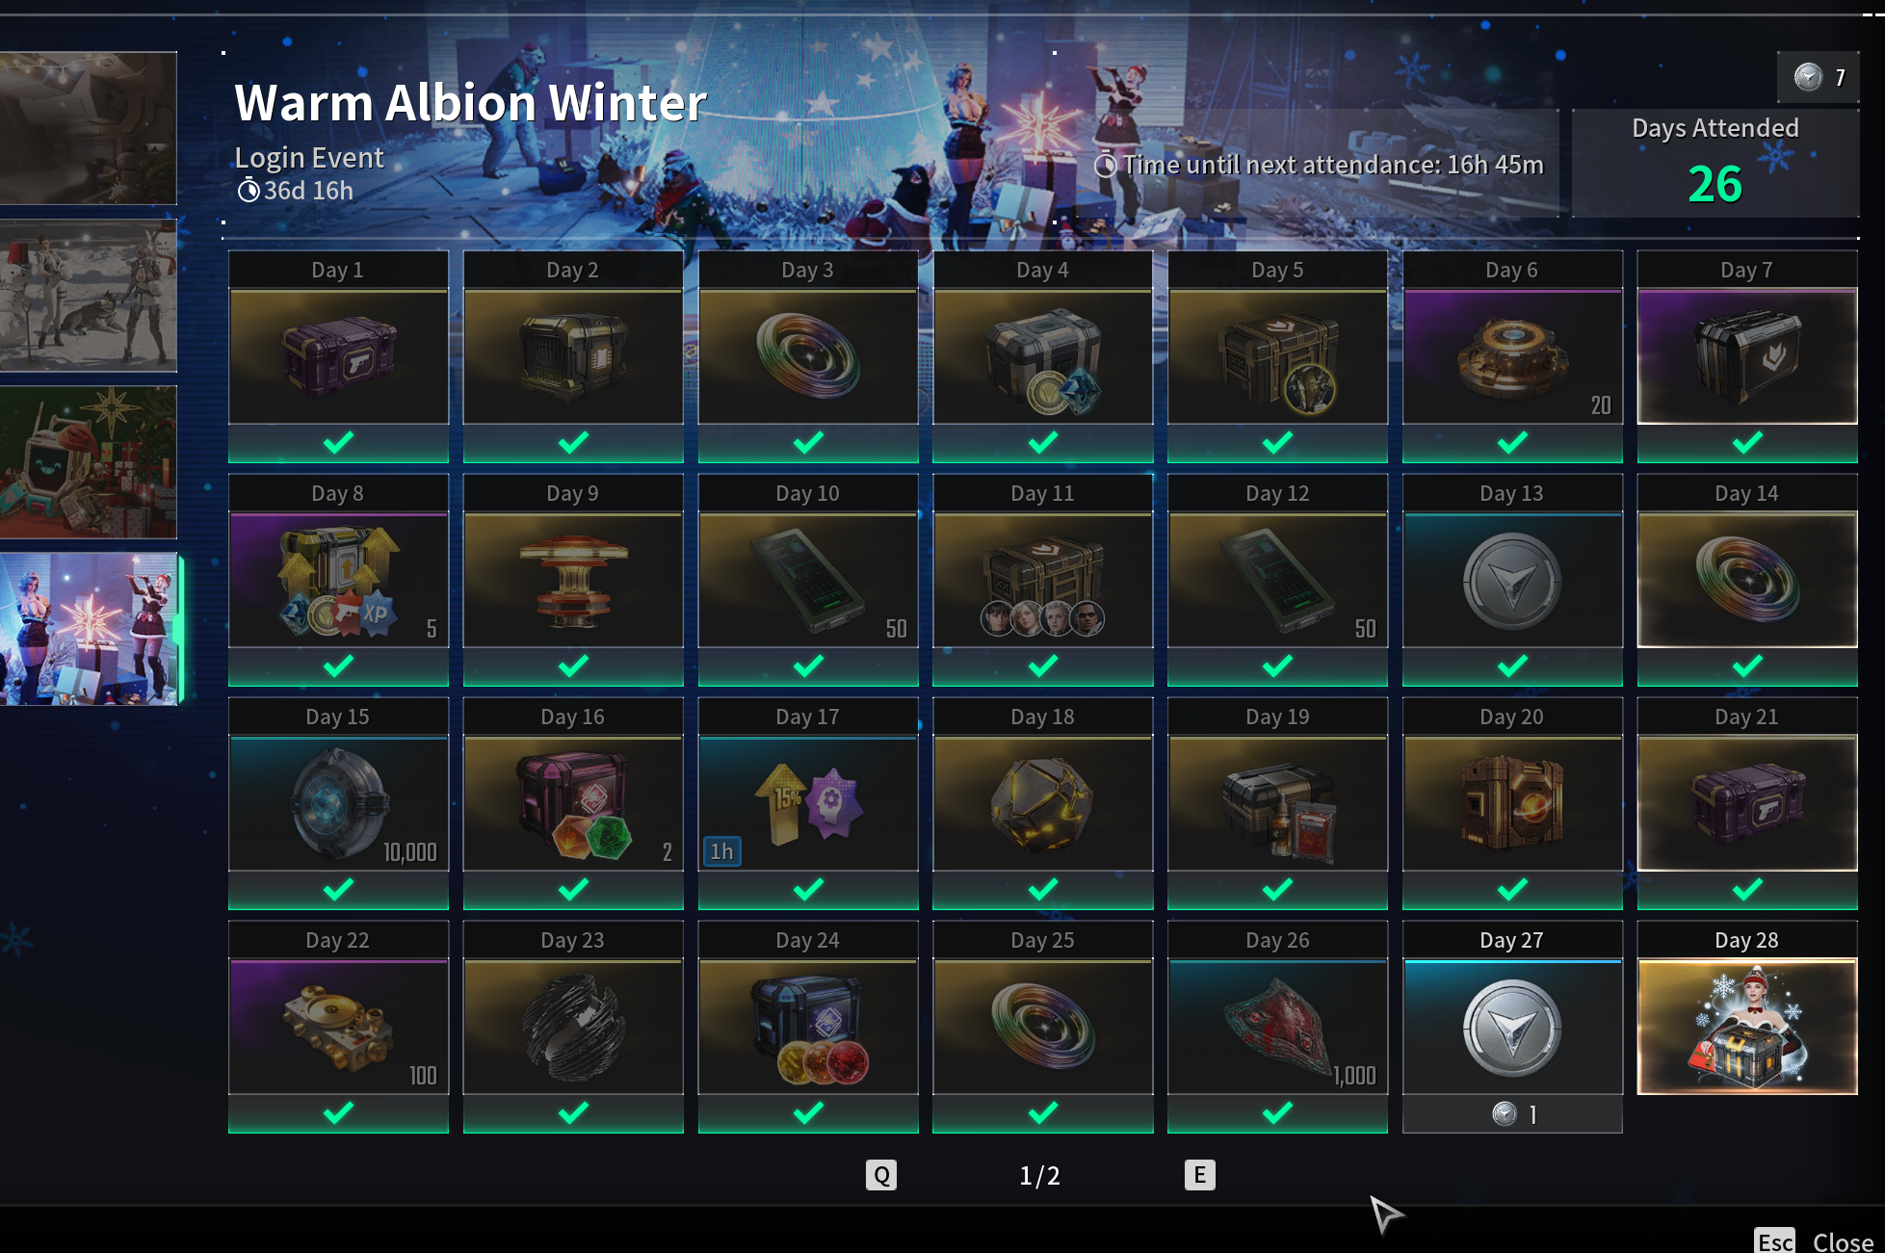Screen dimensions: 1885x1253
Task: Click the Day 15 blue orb 10,000 reward
Action: click(x=338, y=803)
